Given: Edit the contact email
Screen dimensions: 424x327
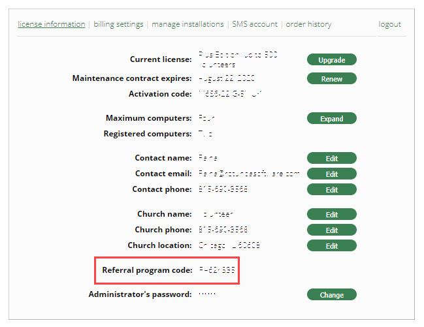Looking at the screenshot, I should tap(331, 174).
